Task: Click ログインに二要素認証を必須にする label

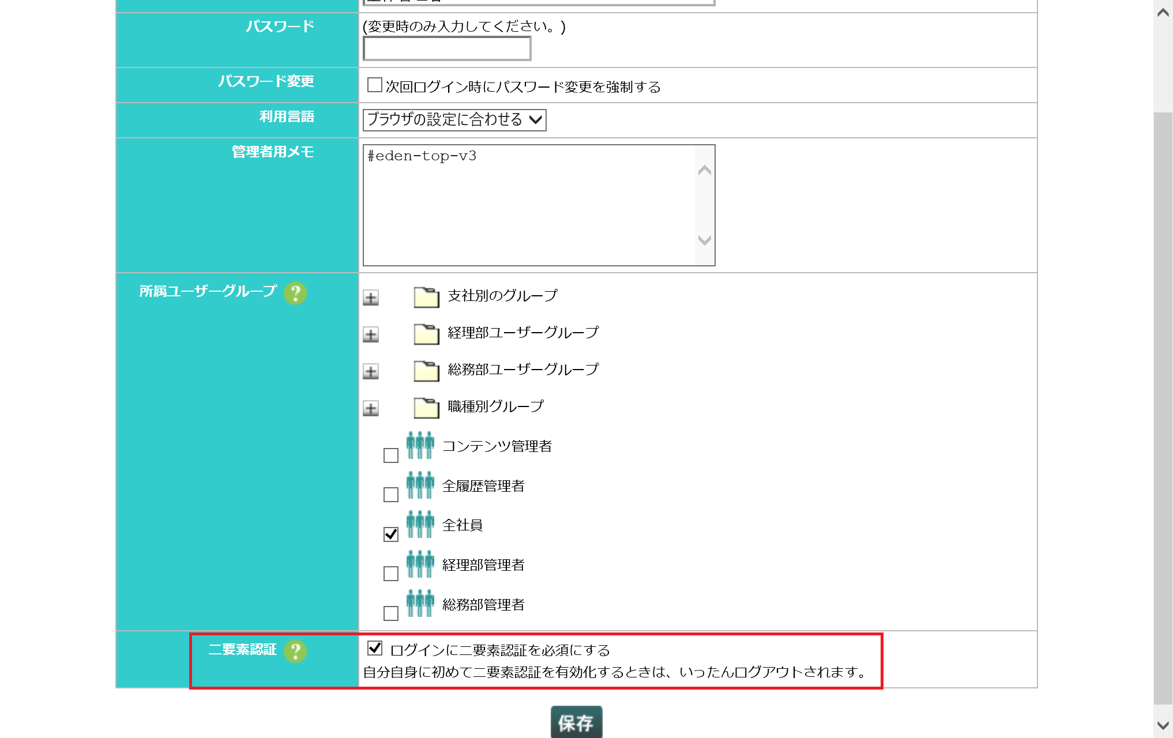Action: pyautogui.click(x=500, y=650)
